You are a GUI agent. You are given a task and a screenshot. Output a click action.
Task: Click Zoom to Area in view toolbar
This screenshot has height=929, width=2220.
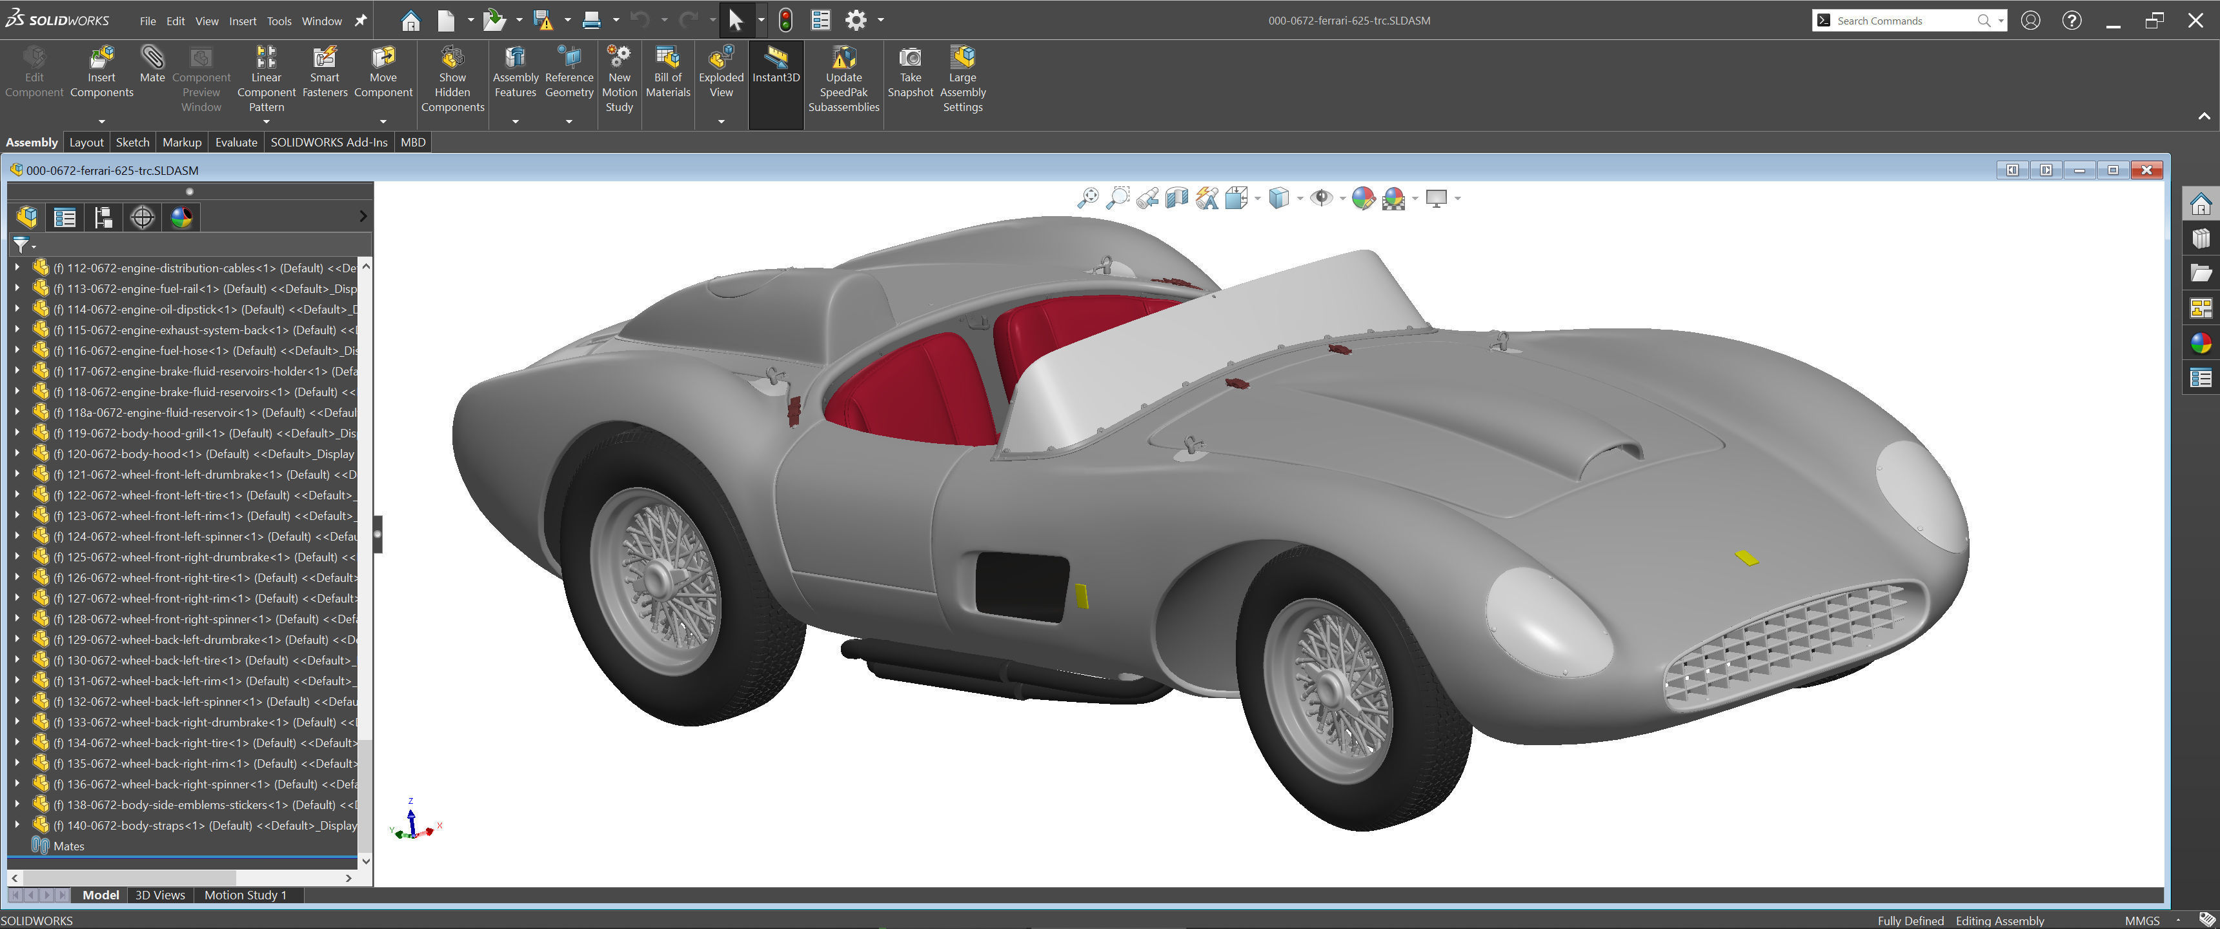tap(1118, 198)
